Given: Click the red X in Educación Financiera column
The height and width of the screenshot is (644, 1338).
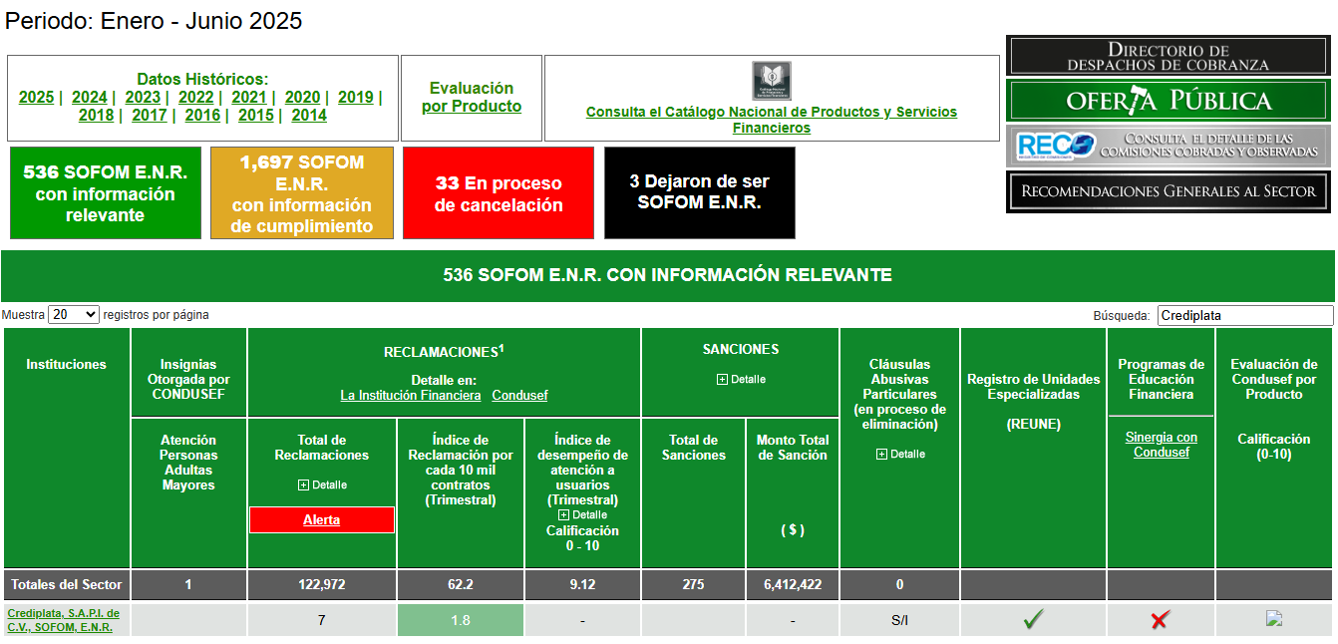Looking at the screenshot, I should (x=1160, y=620).
